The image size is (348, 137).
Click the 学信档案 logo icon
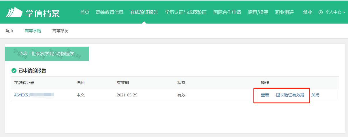pos(14,12)
